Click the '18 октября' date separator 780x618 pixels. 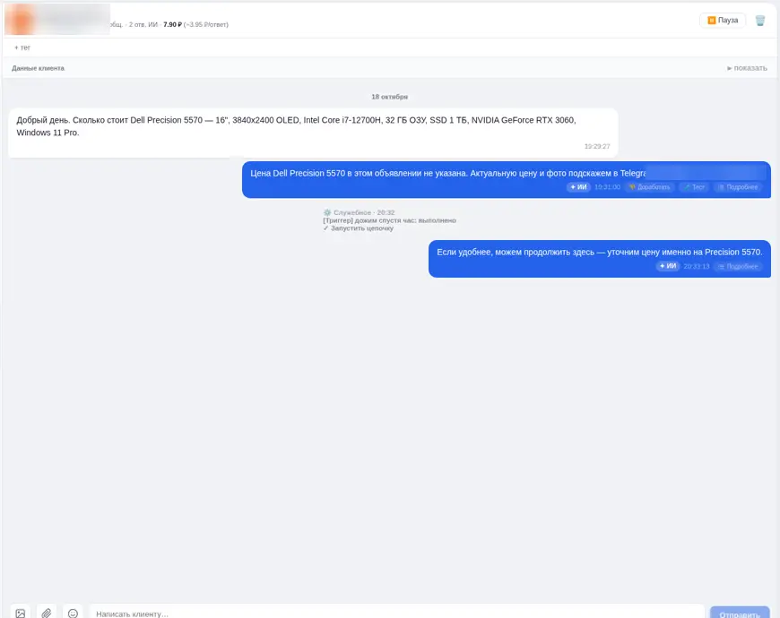coord(389,97)
